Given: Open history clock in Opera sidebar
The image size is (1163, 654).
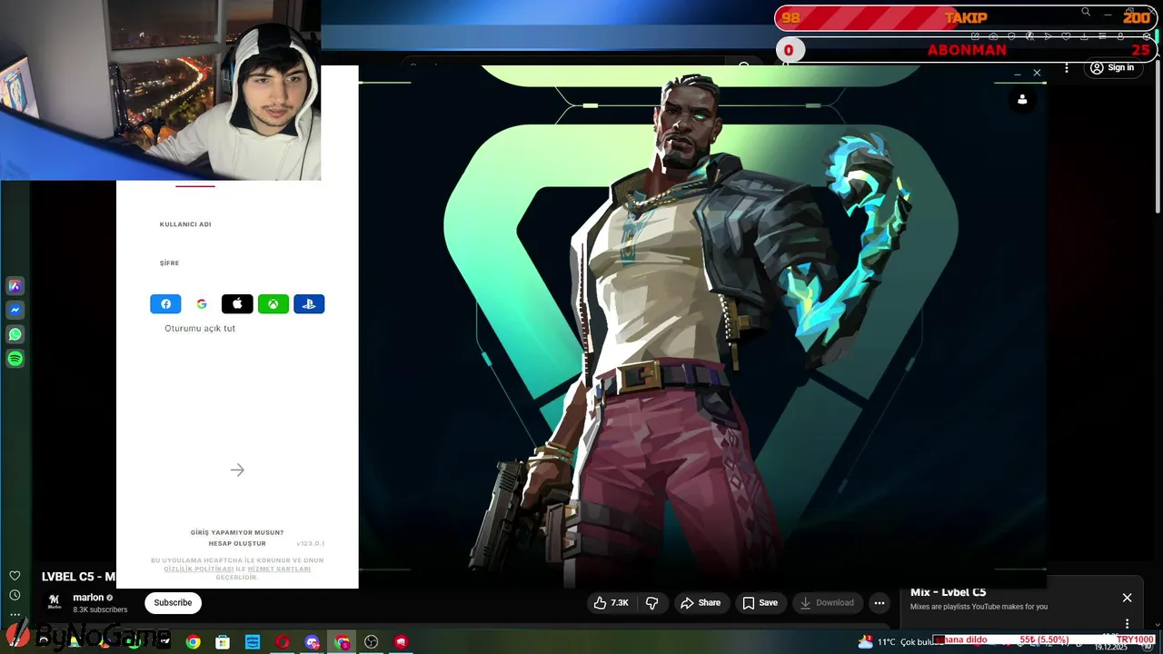Looking at the screenshot, I should [x=15, y=595].
